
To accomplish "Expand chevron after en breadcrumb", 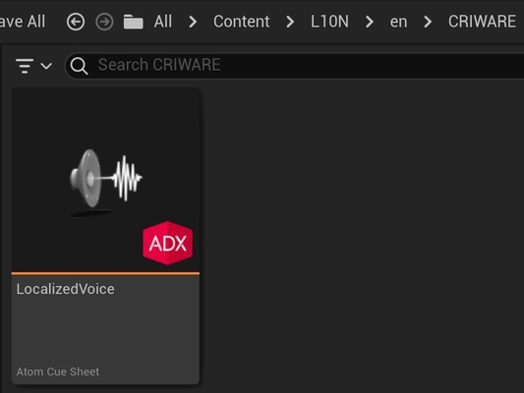I will [428, 22].
